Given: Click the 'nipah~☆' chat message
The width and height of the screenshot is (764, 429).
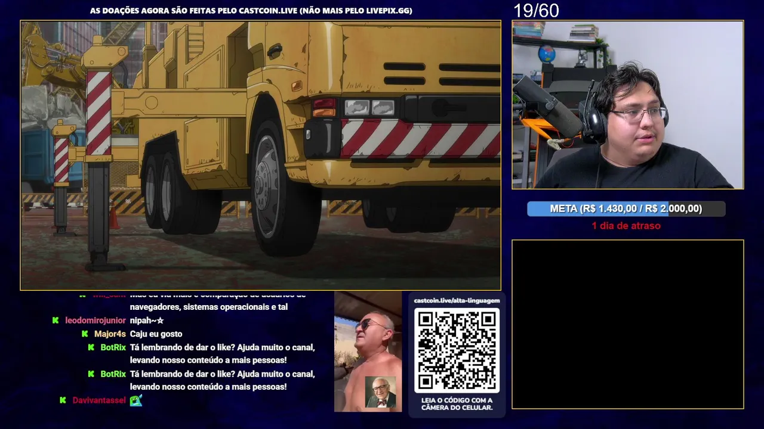Looking at the screenshot, I should tap(147, 321).
